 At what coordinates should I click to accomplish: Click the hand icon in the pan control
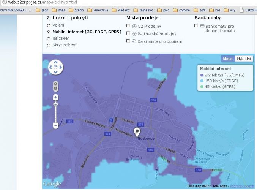coord(55,67)
